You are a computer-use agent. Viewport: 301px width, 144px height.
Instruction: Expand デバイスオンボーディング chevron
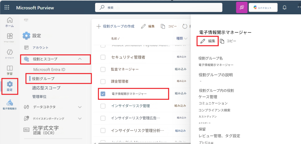[80, 118]
